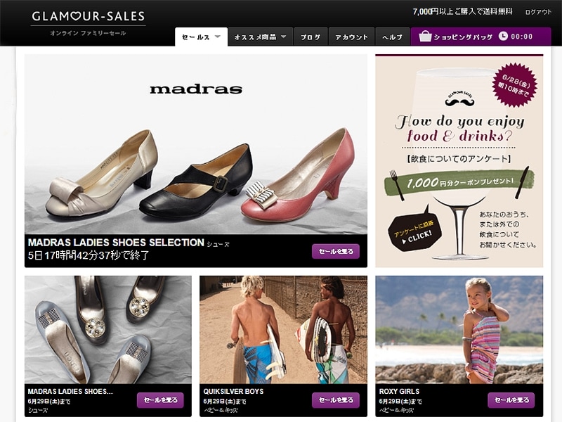The width and height of the screenshot is (562, 422).
Task: Open the ヘルプ tab
Action: click(392, 37)
